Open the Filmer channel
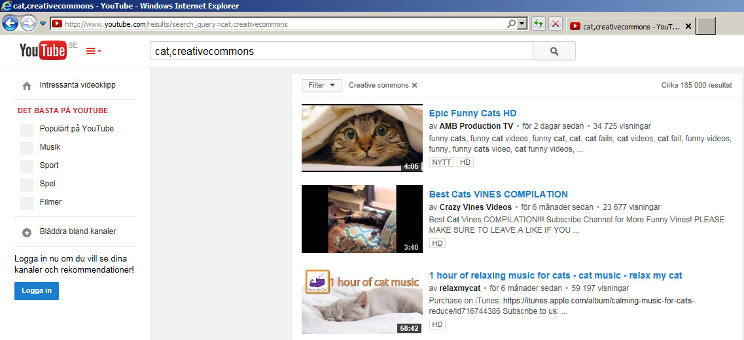The image size is (744, 340). 51,202
